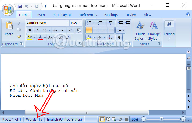Switch to the Review tab

tap(131, 15)
